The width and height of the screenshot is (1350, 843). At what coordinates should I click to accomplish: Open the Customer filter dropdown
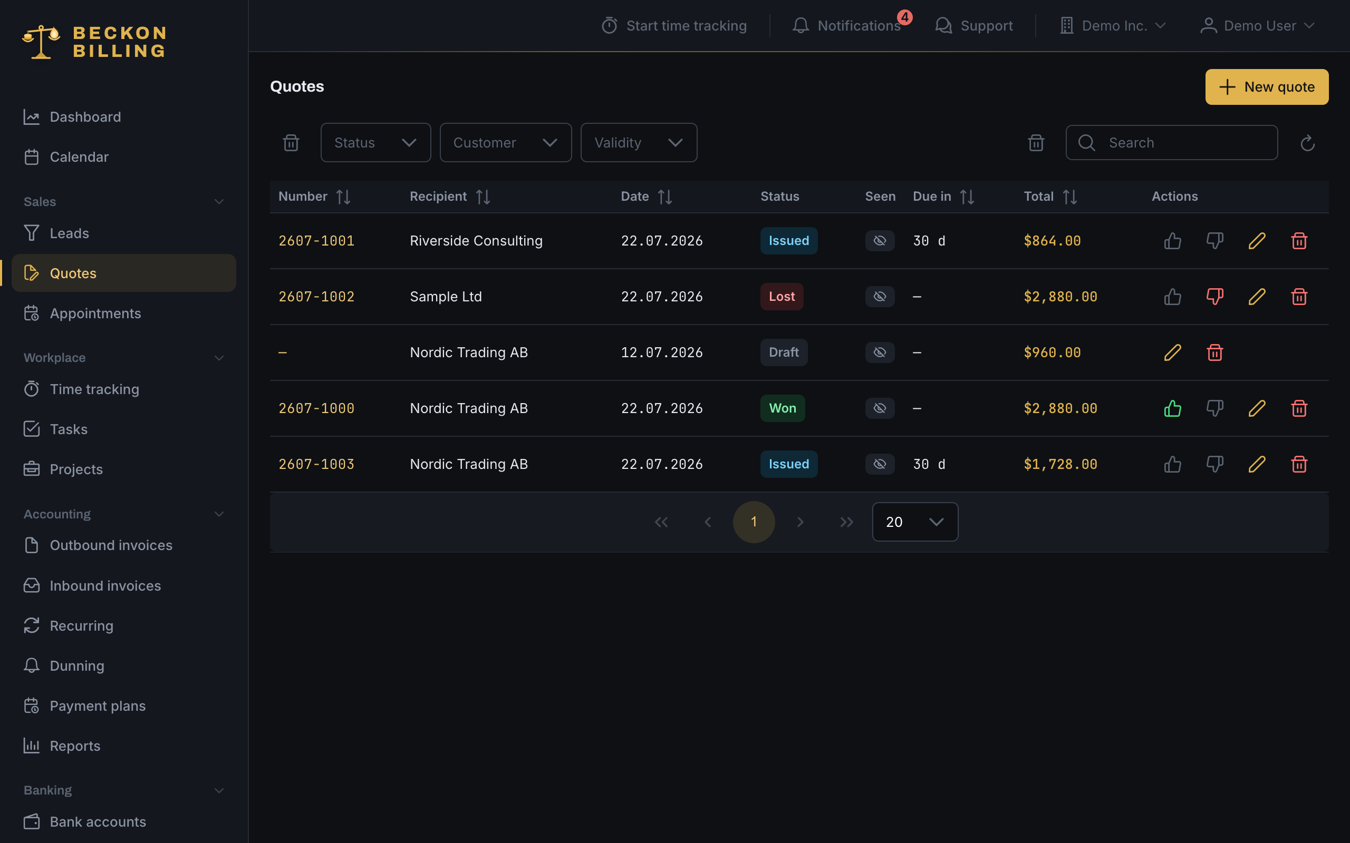coord(505,143)
